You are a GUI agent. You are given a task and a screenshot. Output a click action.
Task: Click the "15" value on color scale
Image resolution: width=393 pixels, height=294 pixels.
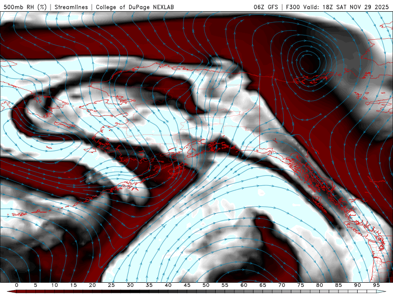tap(73, 285)
